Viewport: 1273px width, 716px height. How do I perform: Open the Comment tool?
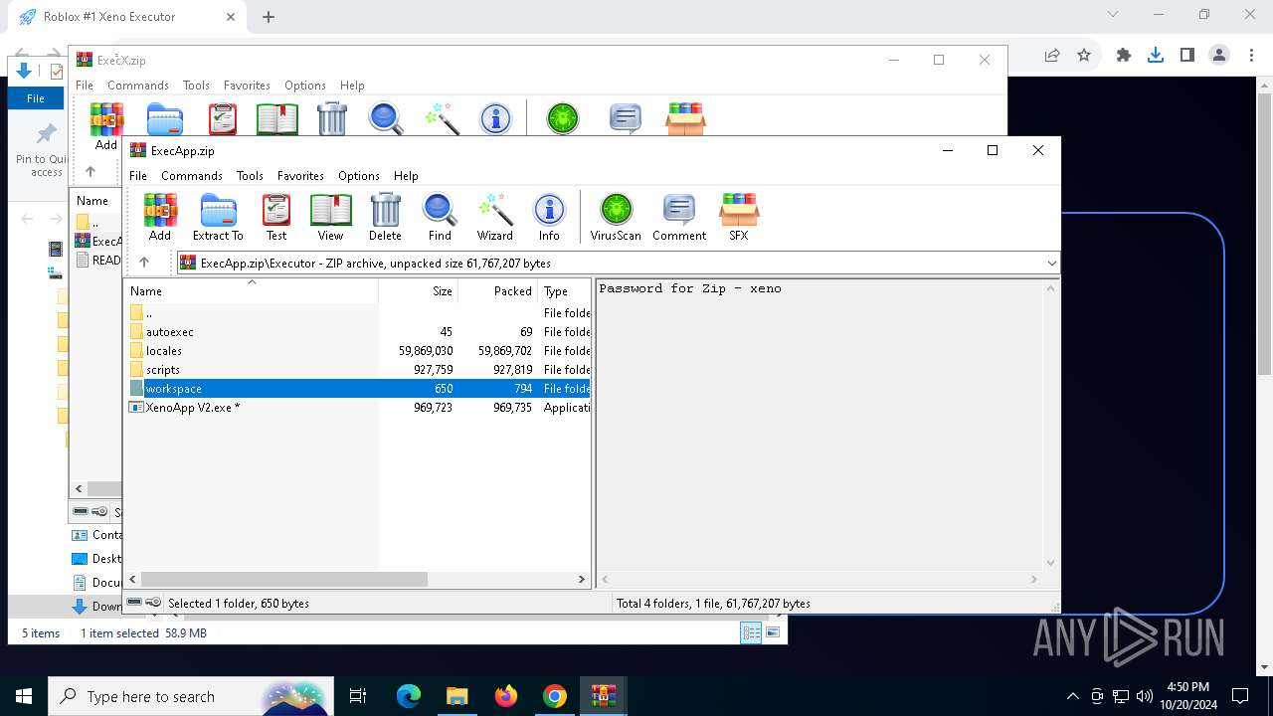[679, 218]
